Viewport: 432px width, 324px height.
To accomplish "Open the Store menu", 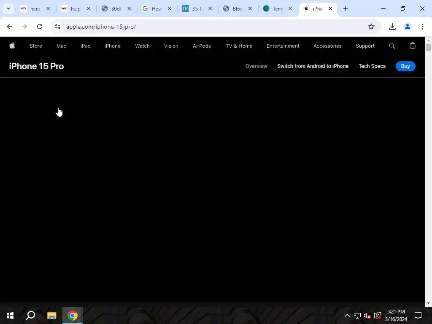I will [36, 46].
